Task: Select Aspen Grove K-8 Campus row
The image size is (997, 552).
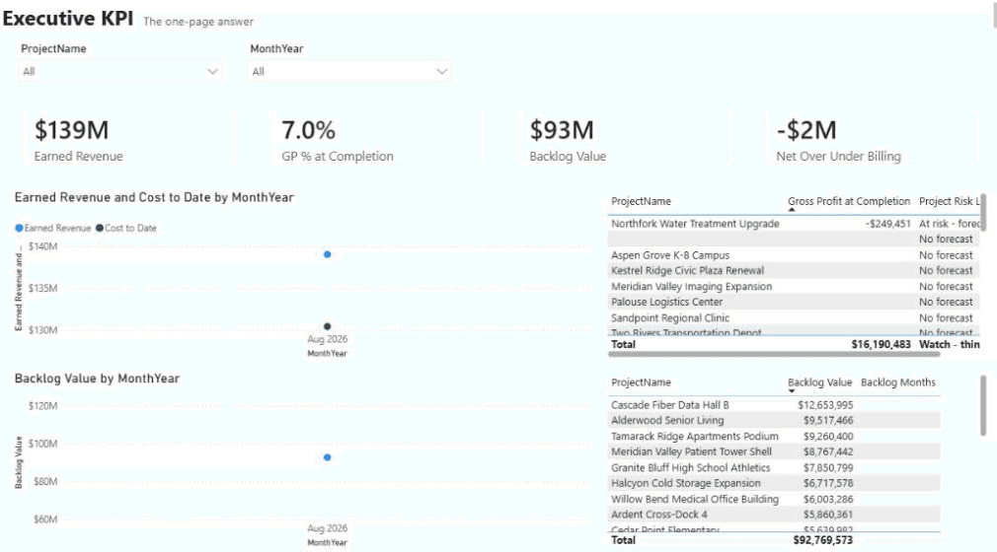Action: coord(794,255)
